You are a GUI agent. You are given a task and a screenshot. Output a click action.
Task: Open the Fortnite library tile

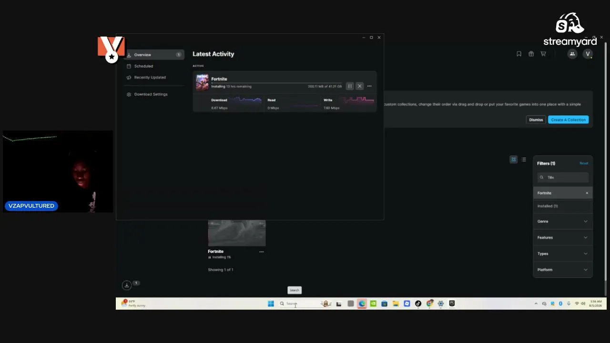237,233
